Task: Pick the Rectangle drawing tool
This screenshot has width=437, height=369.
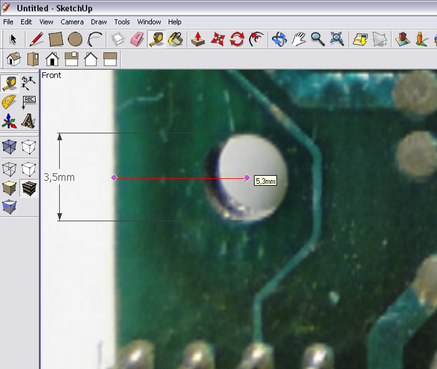Action: [x=56, y=39]
